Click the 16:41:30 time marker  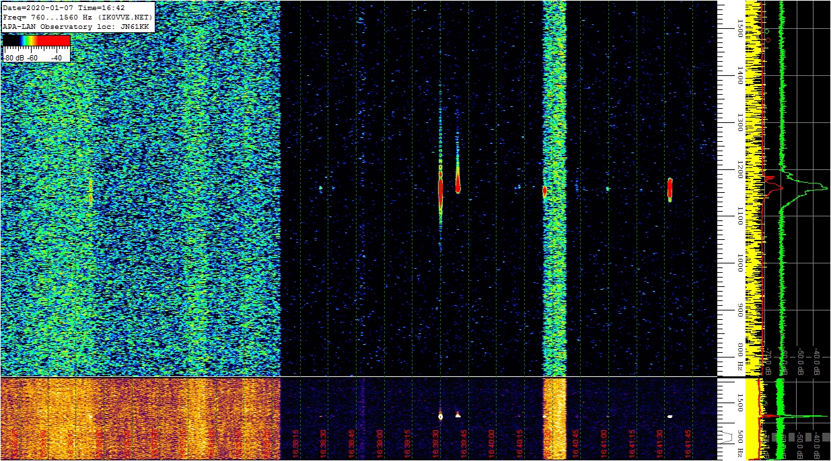[x=661, y=444]
